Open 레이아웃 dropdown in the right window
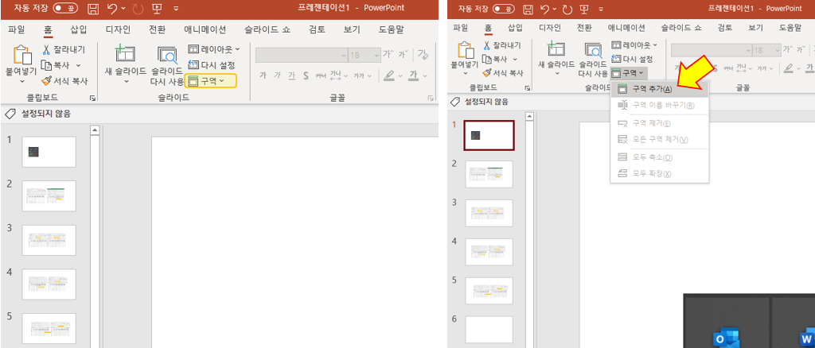The image size is (815, 348). [x=634, y=45]
